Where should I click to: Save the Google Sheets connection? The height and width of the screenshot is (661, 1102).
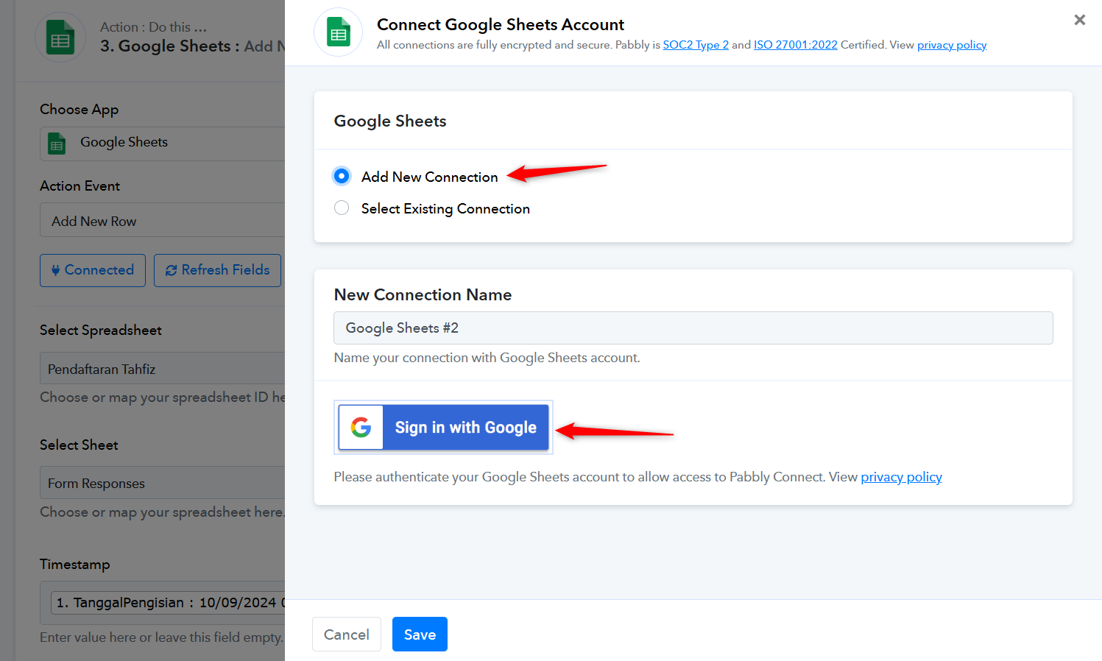point(420,635)
